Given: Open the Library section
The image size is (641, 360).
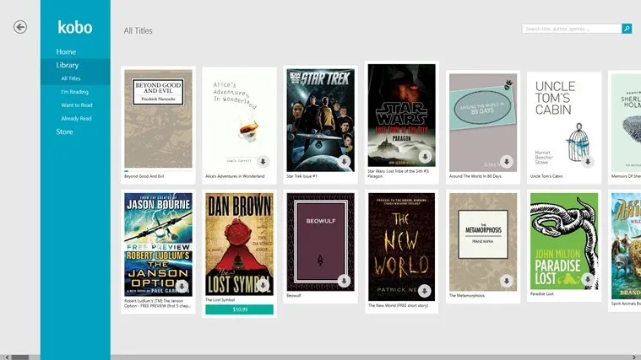Looking at the screenshot, I should point(67,65).
